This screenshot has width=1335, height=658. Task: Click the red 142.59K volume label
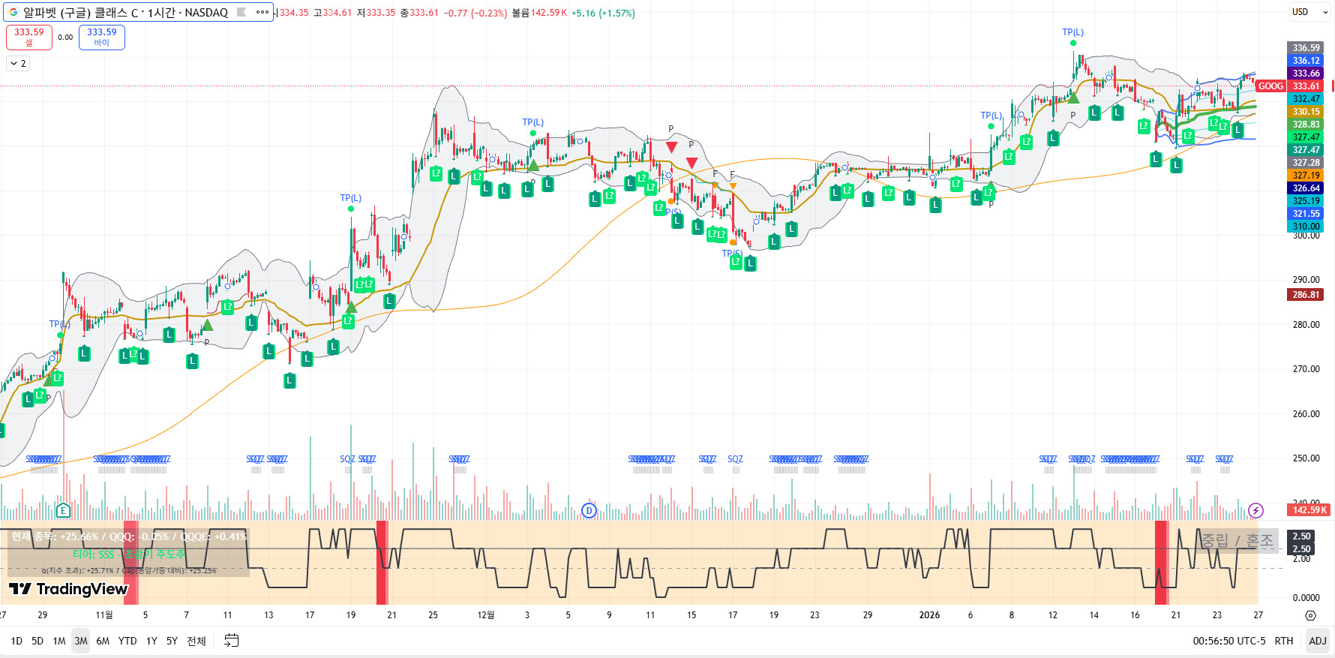point(1309,510)
